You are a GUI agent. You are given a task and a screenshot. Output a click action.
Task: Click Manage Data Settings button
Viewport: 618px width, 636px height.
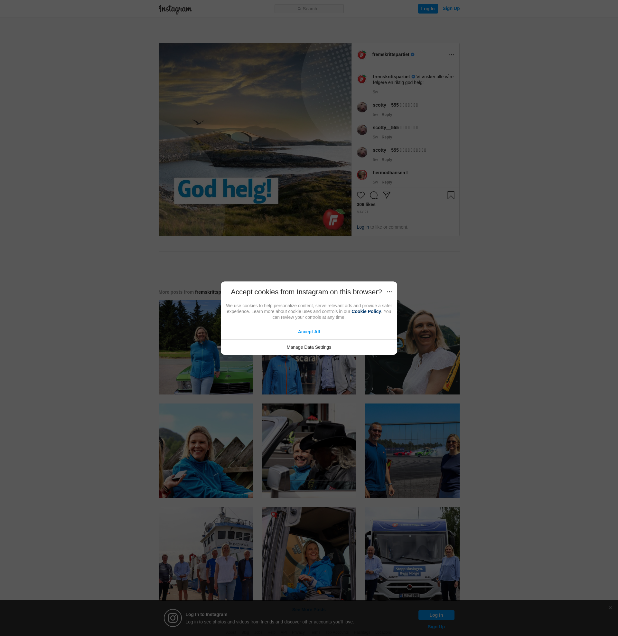[309, 347]
